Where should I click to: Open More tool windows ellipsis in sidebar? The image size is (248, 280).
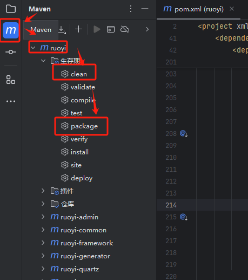click(x=11, y=101)
